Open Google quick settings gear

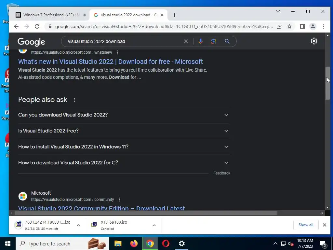tap(314, 41)
